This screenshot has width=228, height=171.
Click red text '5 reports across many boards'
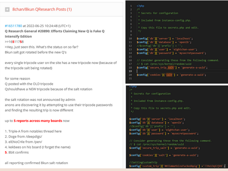click(38, 121)
